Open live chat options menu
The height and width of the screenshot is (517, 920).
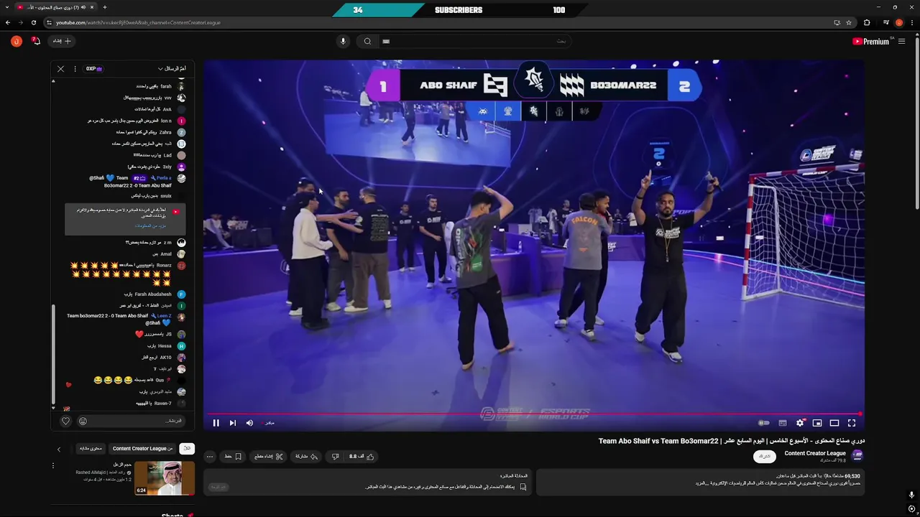point(75,69)
